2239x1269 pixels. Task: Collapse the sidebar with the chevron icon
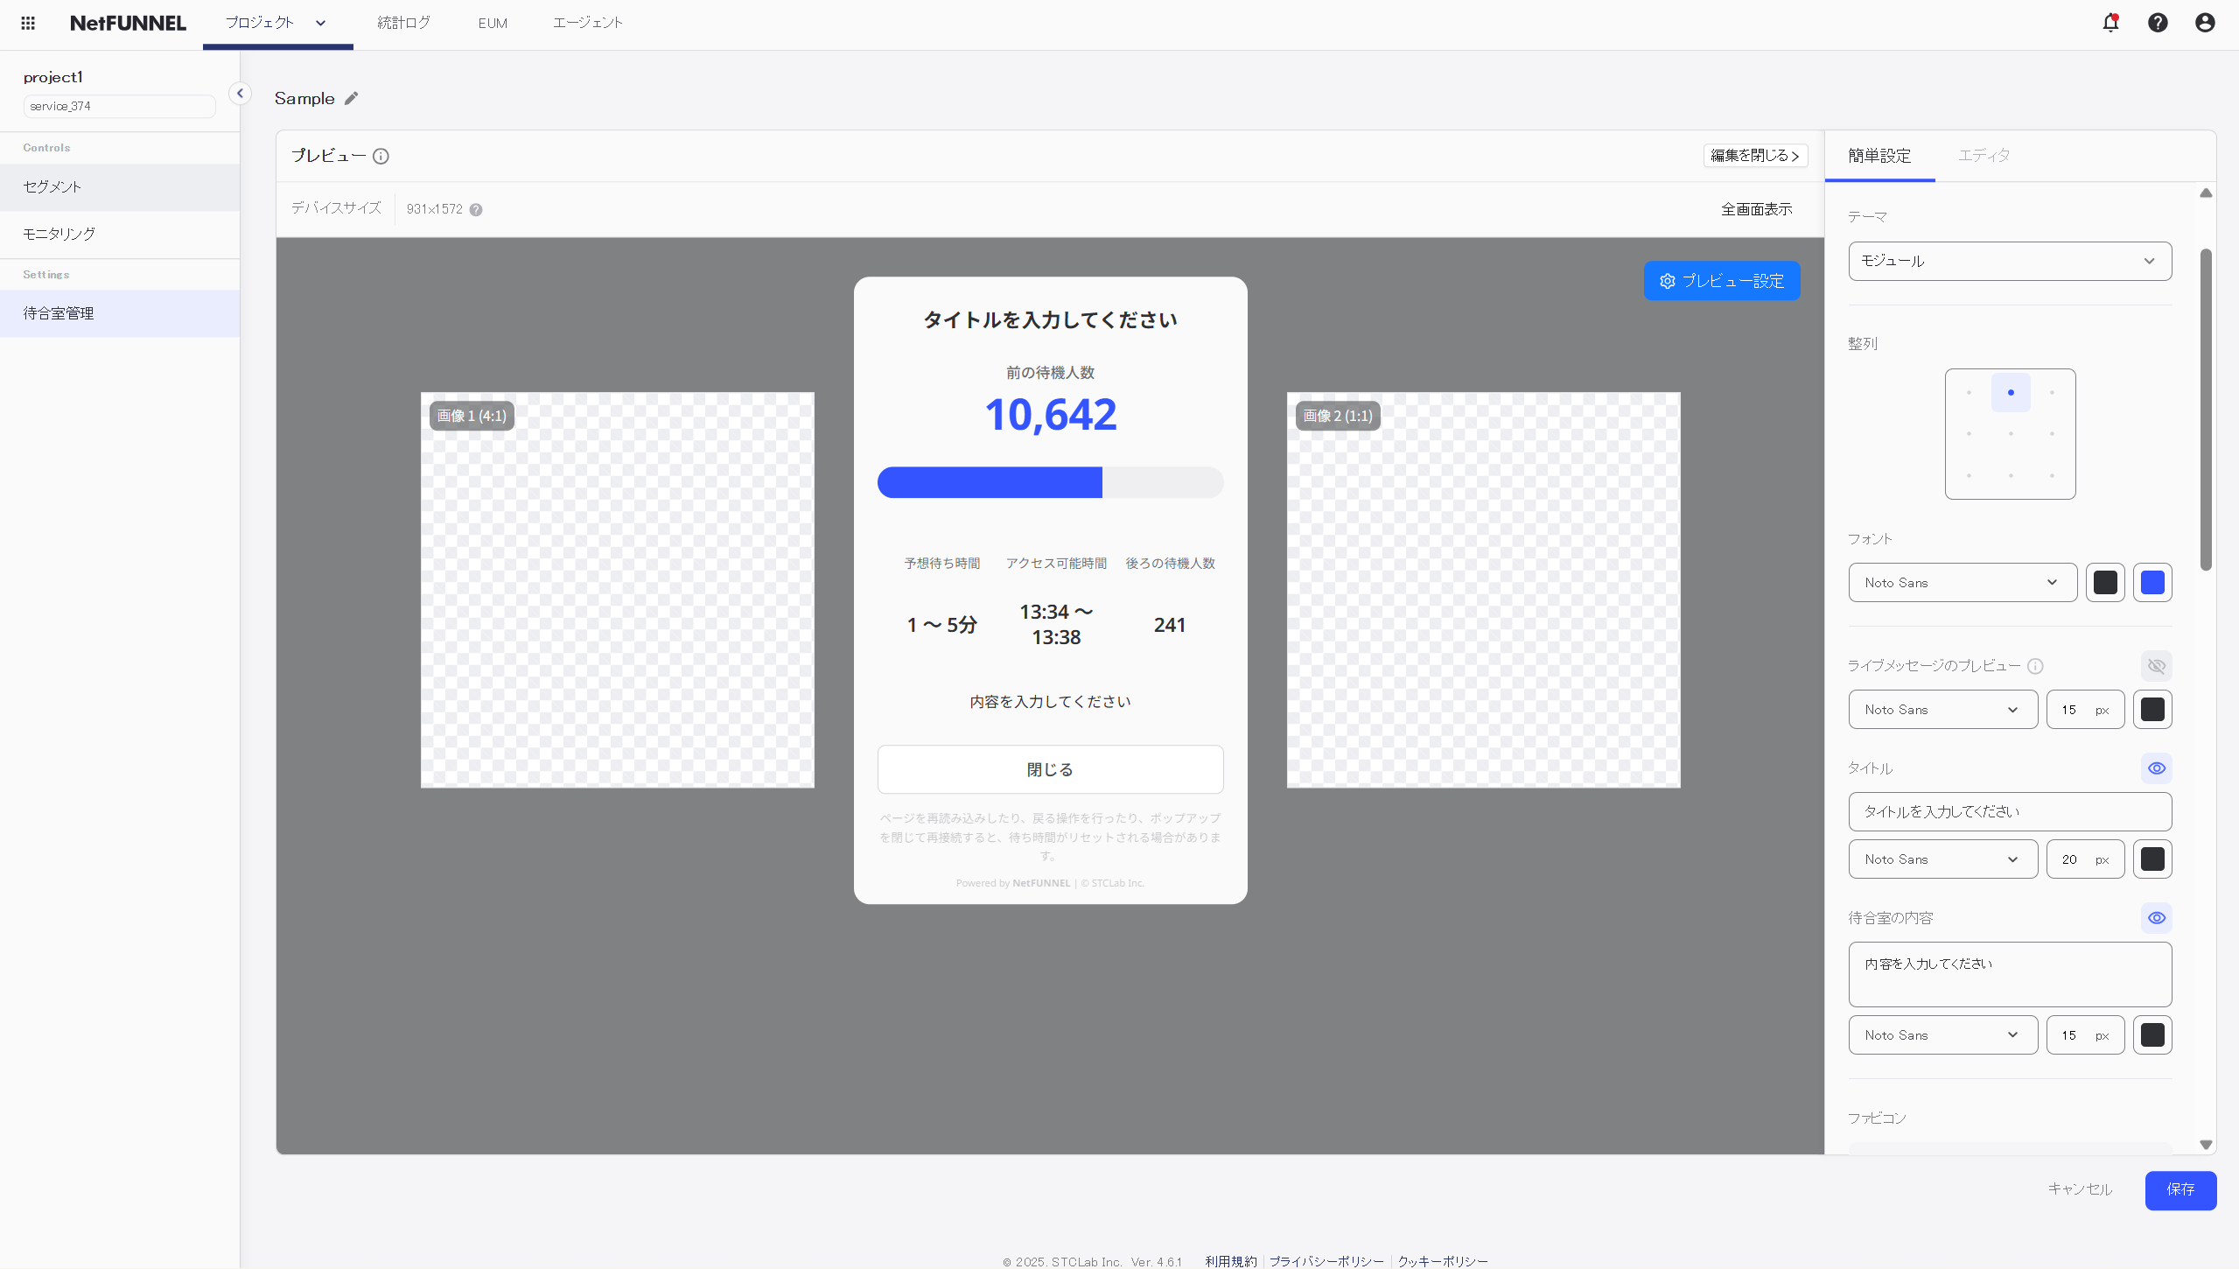(240, 94)
